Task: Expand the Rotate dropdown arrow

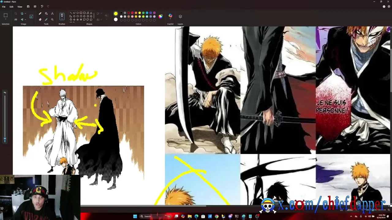Action: (x=25, y=13)
